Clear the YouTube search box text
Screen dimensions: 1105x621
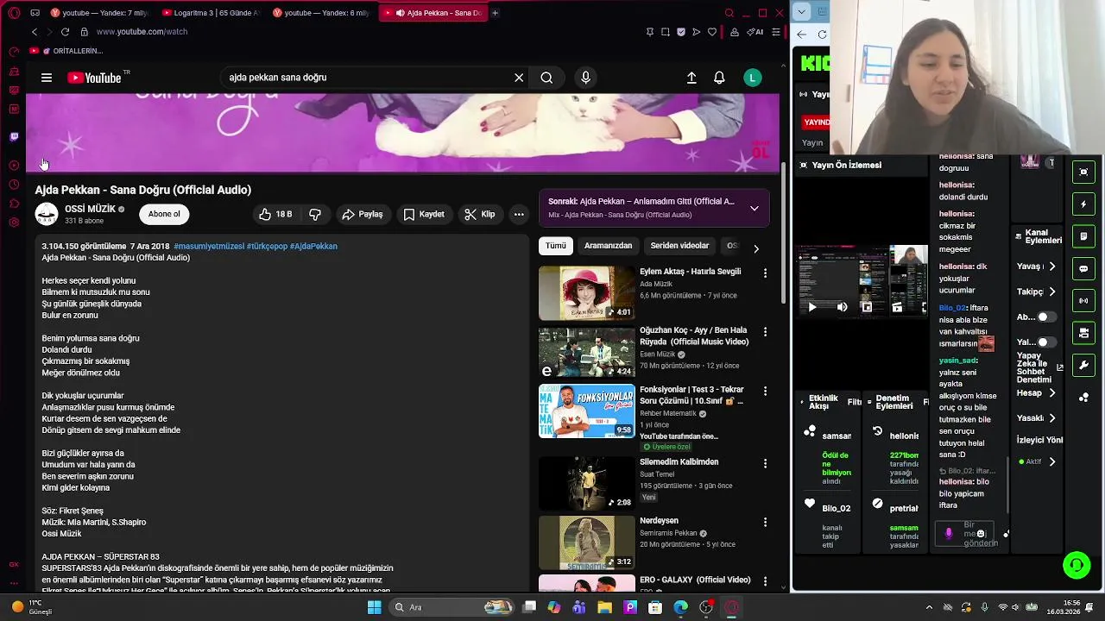(519, 78)
